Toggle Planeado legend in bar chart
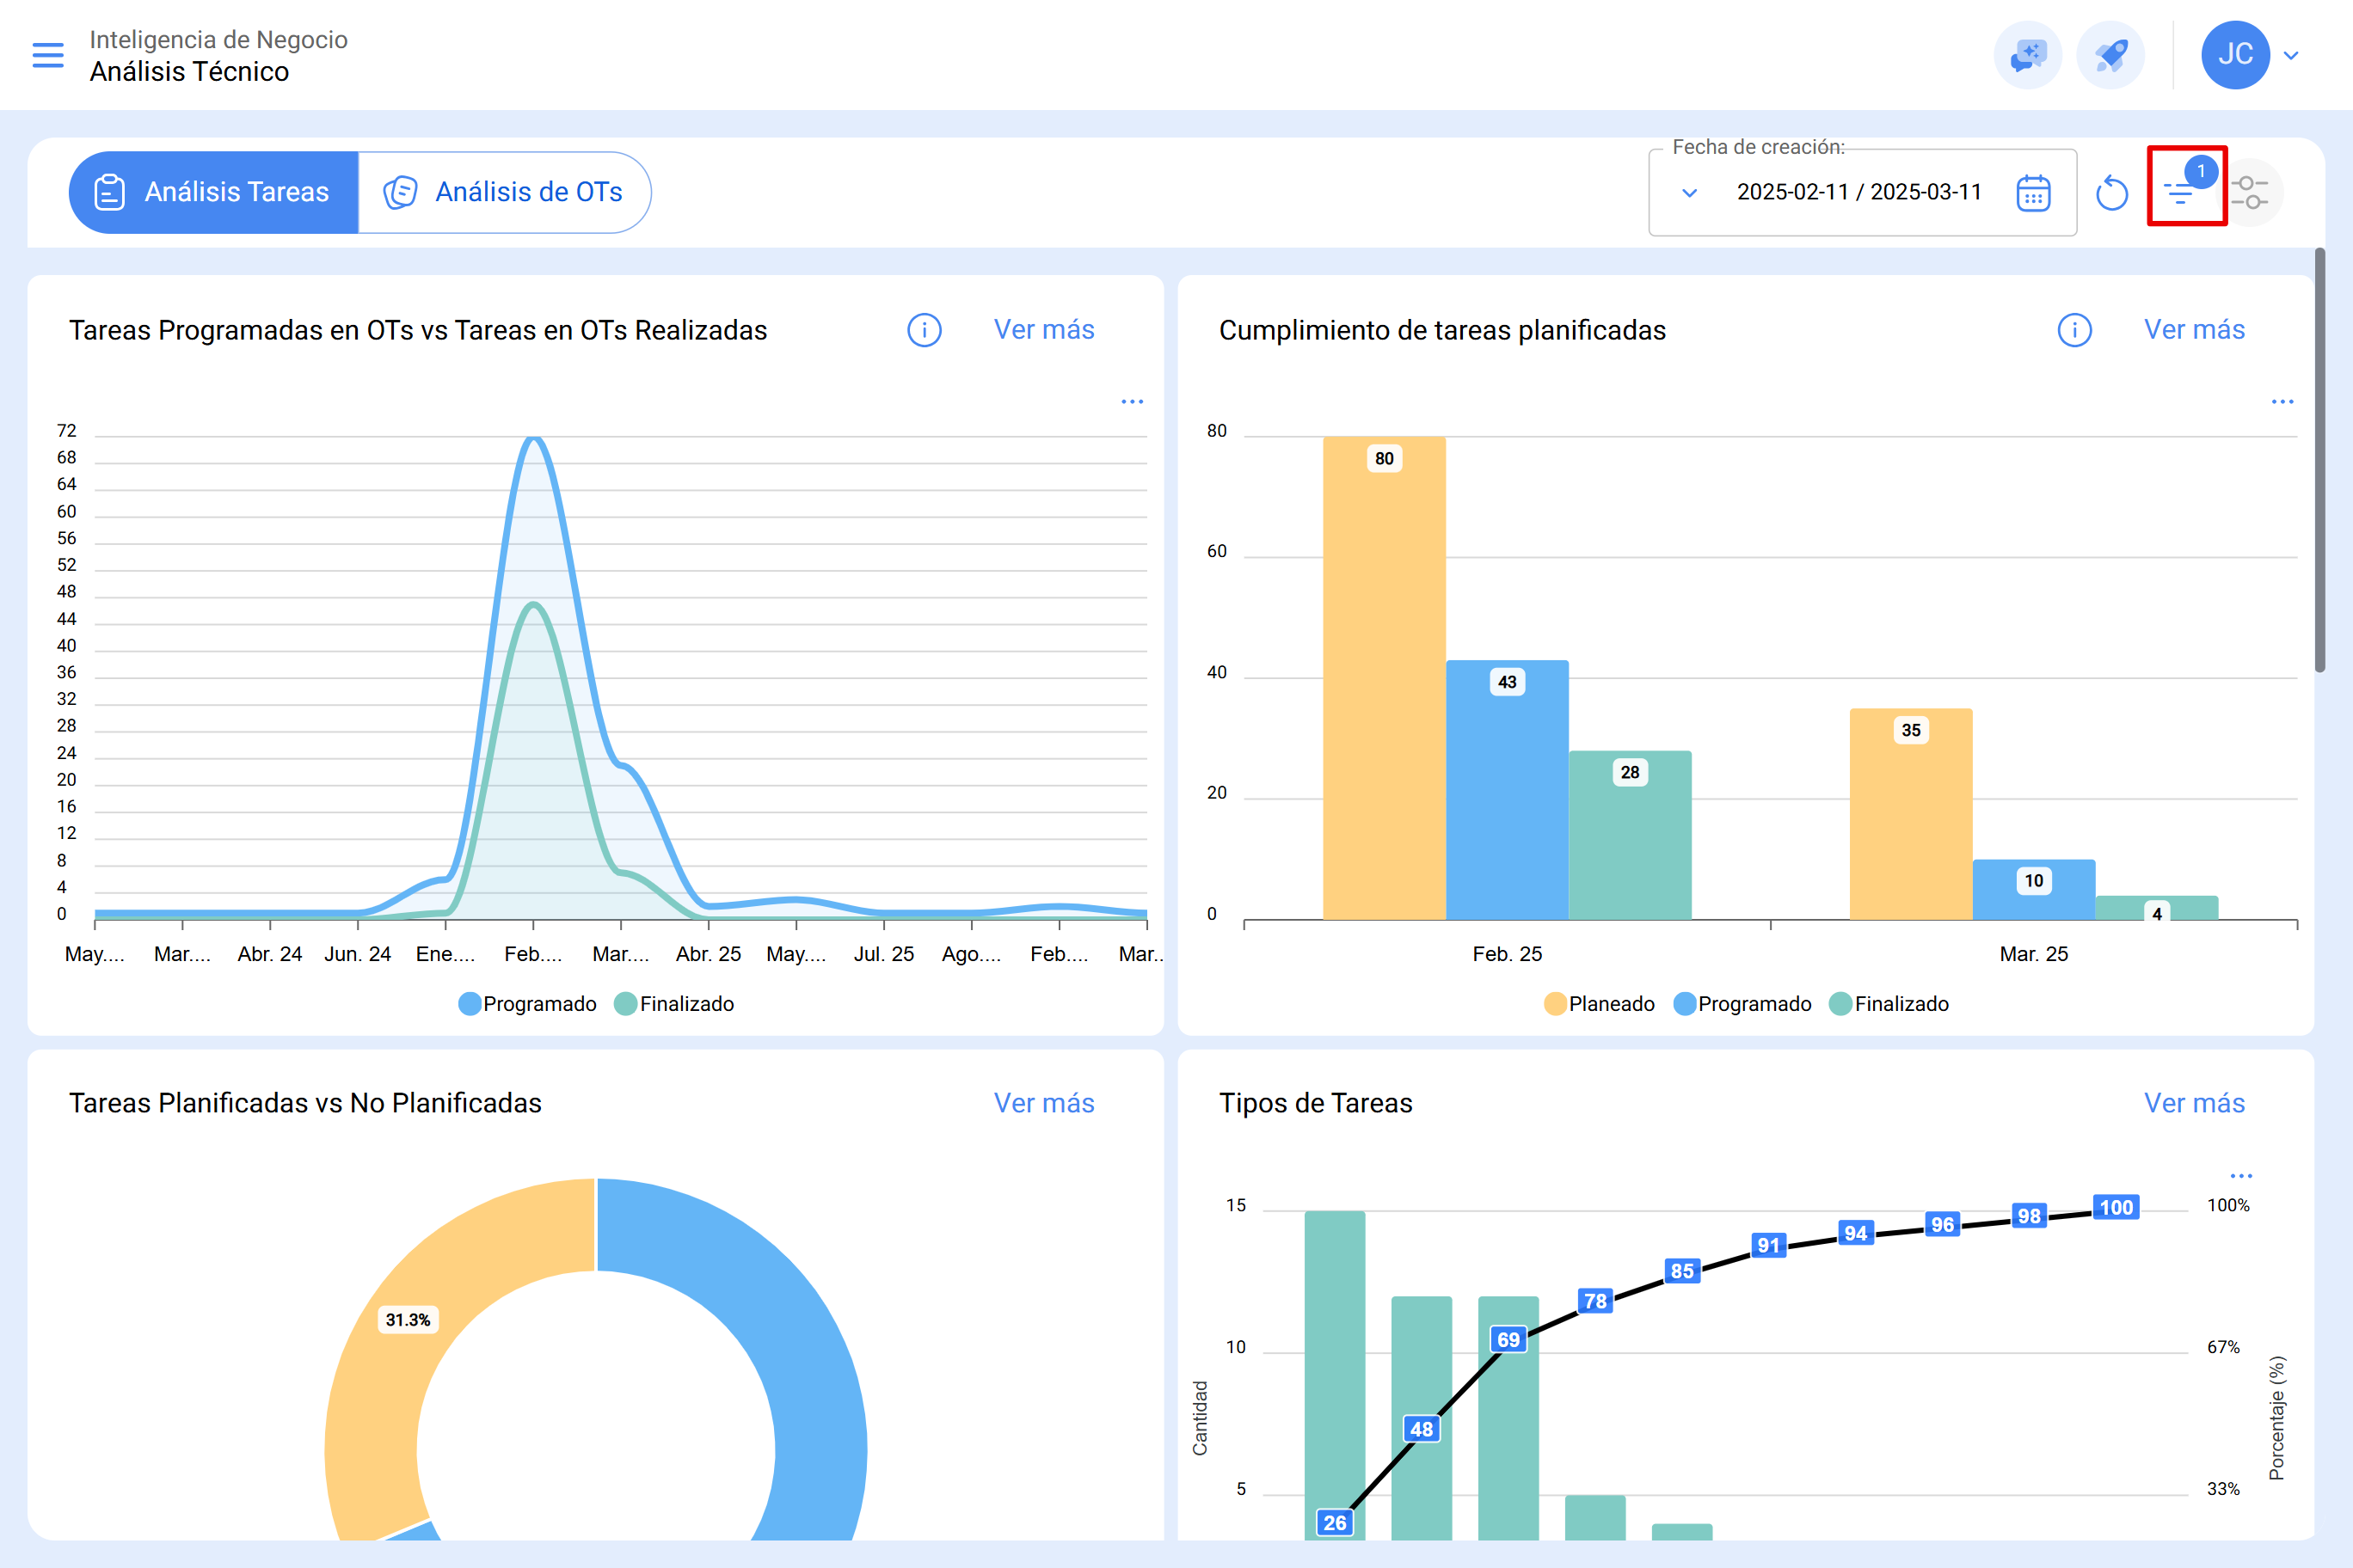 pyautogui.click(x=1600, y=1004)
